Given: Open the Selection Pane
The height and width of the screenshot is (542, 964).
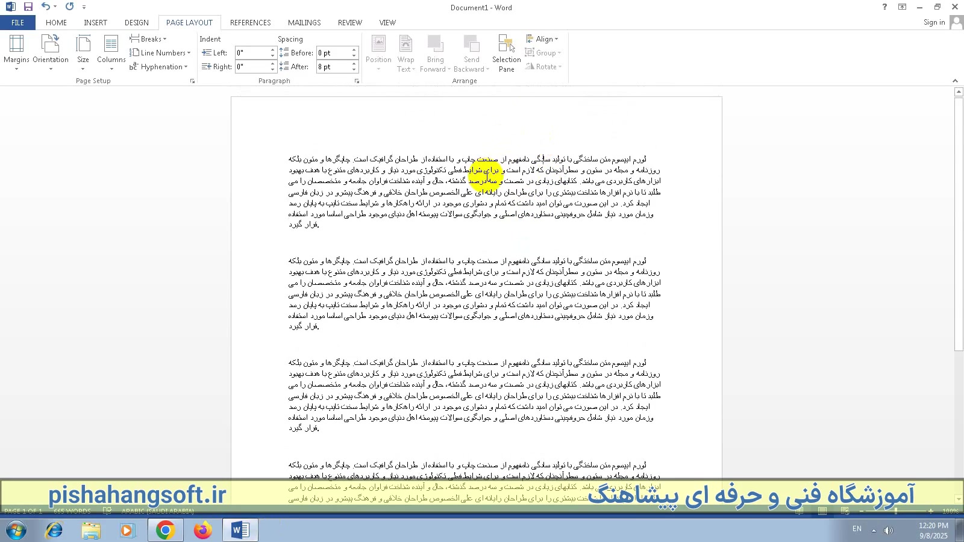Looking at the screenshot, I should [507, 53].
